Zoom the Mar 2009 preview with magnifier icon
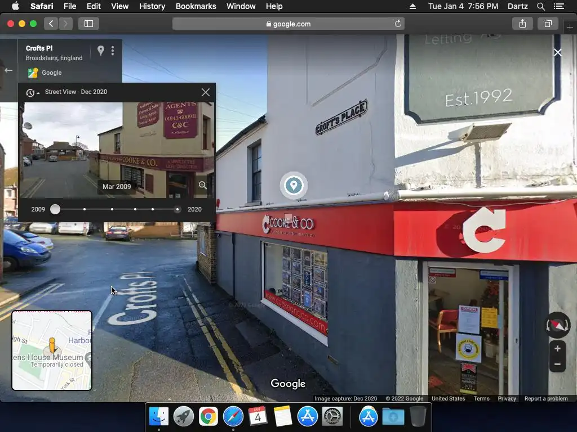The height and width of the screenshot is (432, 577). pyautogui.click(x=203, y=185)
